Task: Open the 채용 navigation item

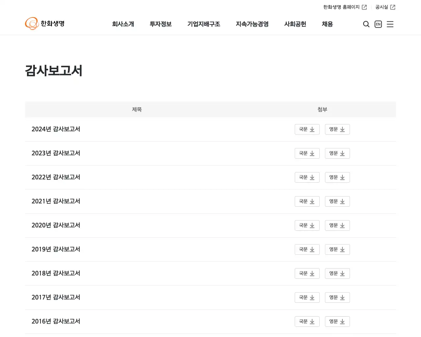Action: [x=327, y=24]
